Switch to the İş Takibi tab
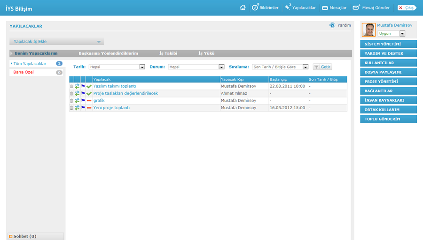423x240 pixels. pyautogui.click(x=168, y=53)
